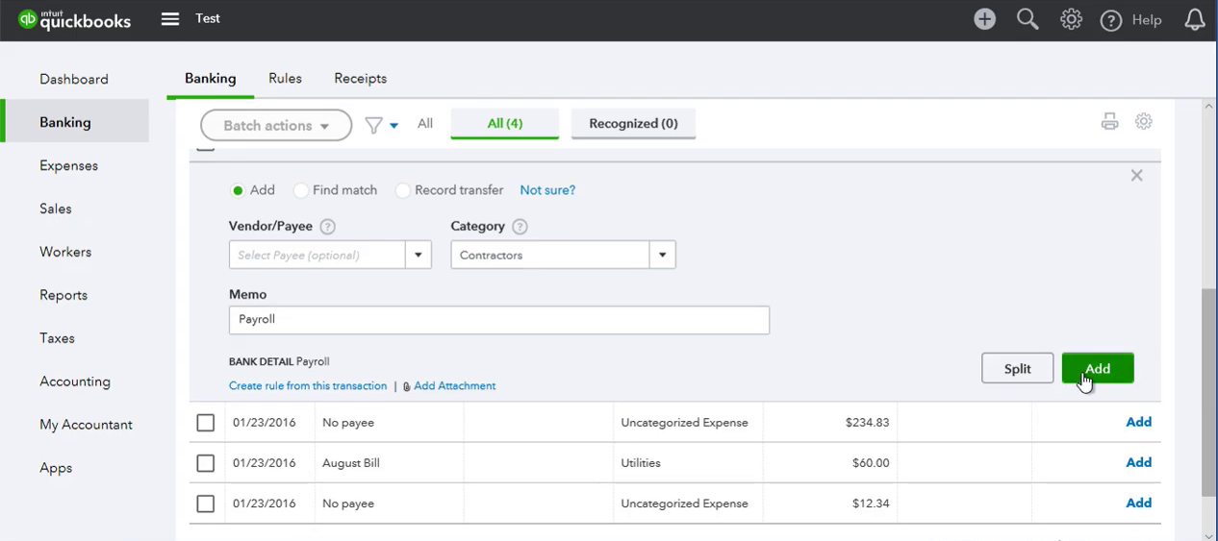Open the gear settings icon in header
The width and height of the screenshot is (1218, 541).
[x=1071, y=19]
